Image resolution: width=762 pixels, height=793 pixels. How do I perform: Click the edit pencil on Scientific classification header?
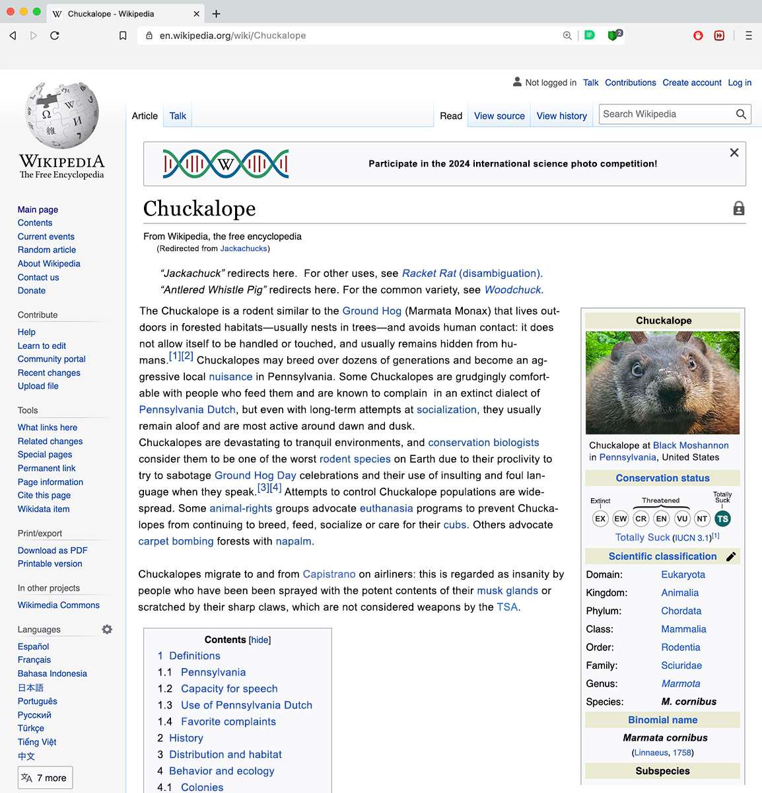(730, 556)
